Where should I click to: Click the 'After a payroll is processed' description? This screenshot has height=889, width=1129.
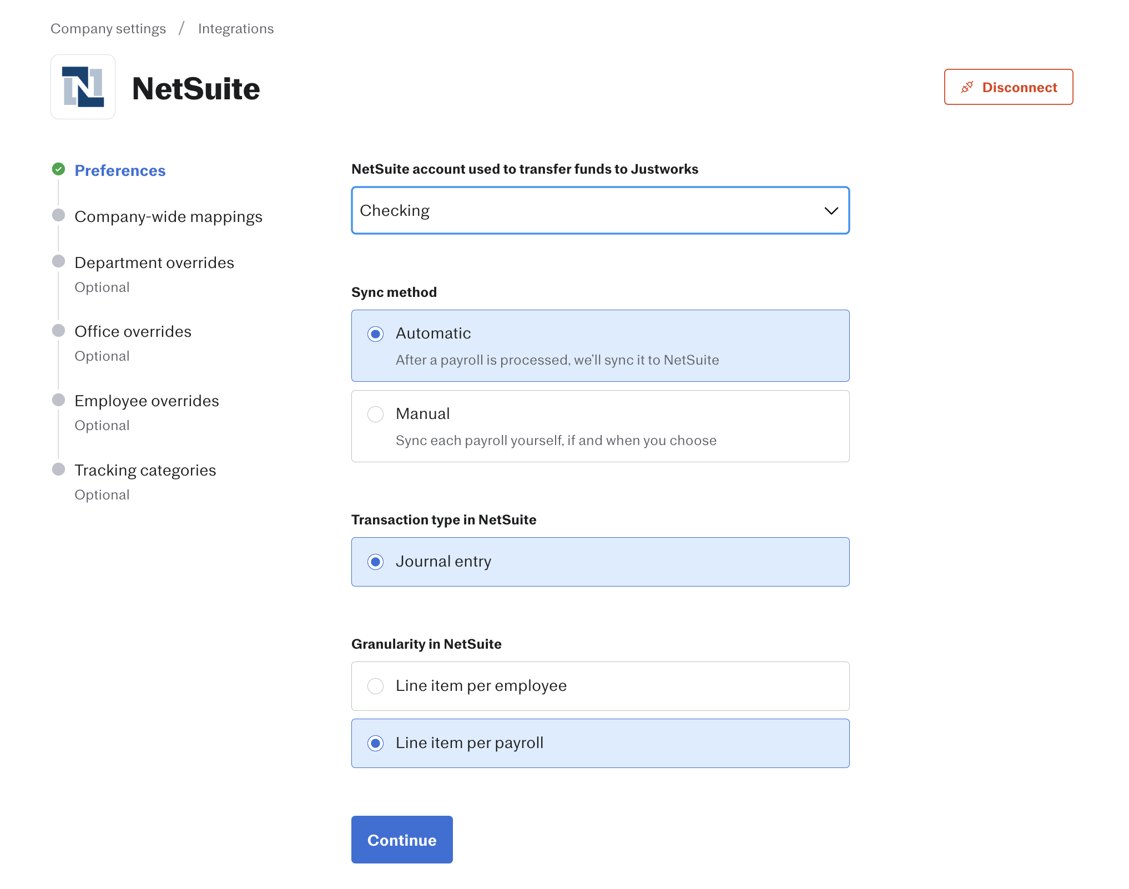pos(557,360)
